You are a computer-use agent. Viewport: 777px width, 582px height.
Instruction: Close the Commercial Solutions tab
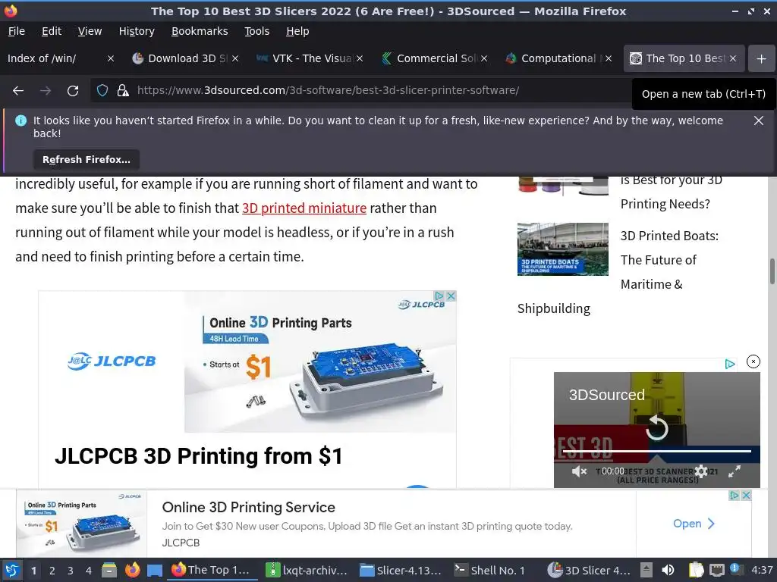pos(484,58)
